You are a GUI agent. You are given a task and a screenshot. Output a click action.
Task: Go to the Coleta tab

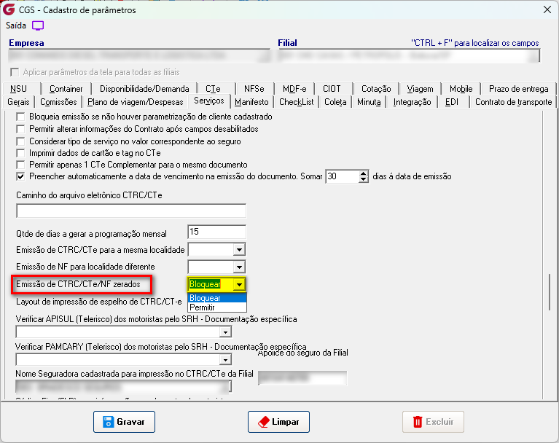point(335,102)
